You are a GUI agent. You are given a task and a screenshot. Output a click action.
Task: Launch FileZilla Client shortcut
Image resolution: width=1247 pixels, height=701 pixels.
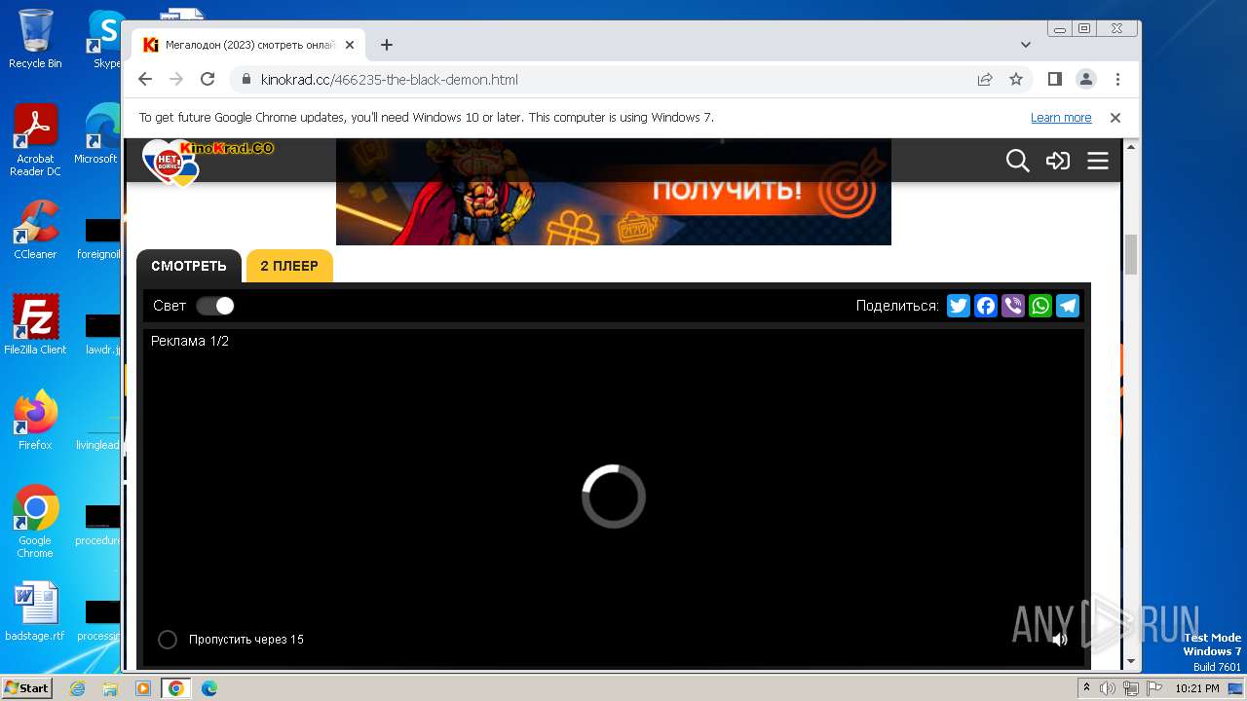click(x=35, y=324)
